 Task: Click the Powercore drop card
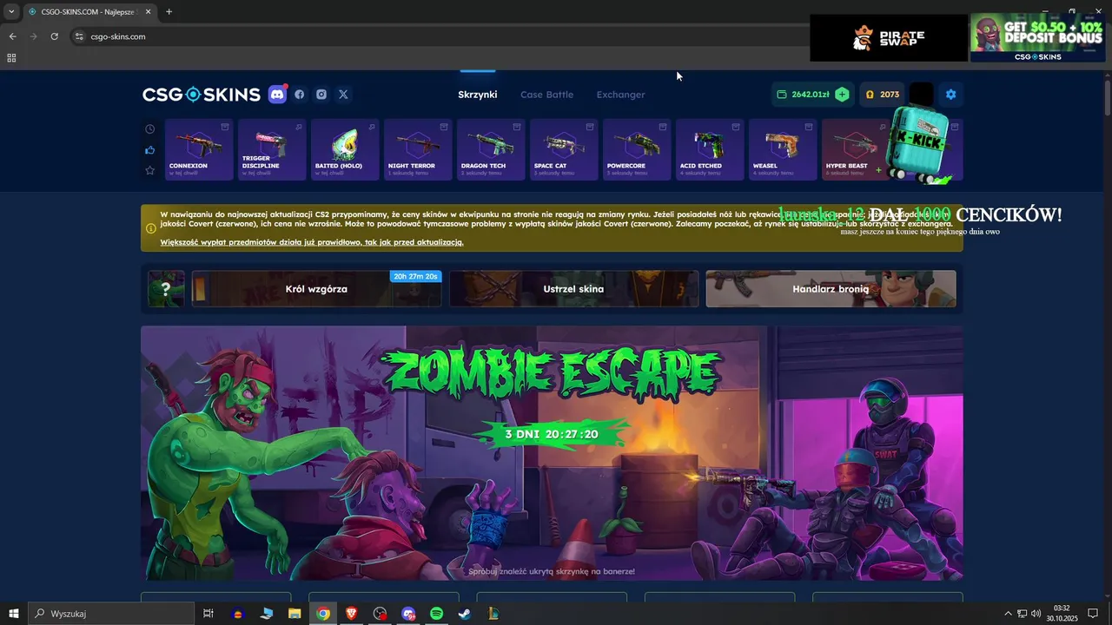pyautogui.click(x=637, y=150)
